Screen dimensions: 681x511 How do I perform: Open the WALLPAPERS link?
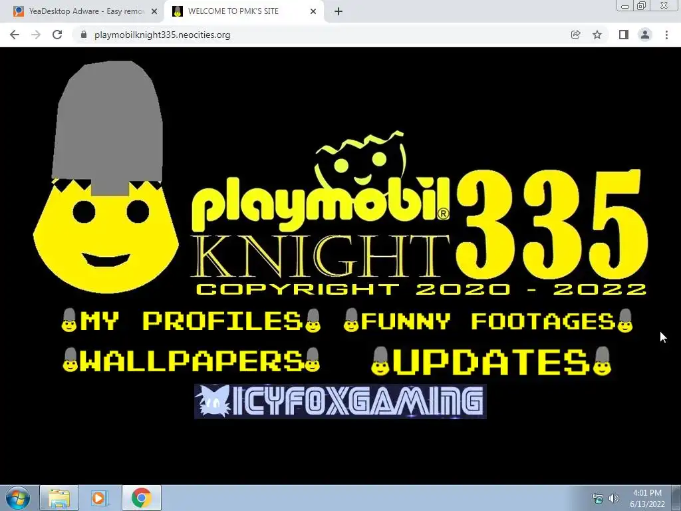tap(192, 360)
